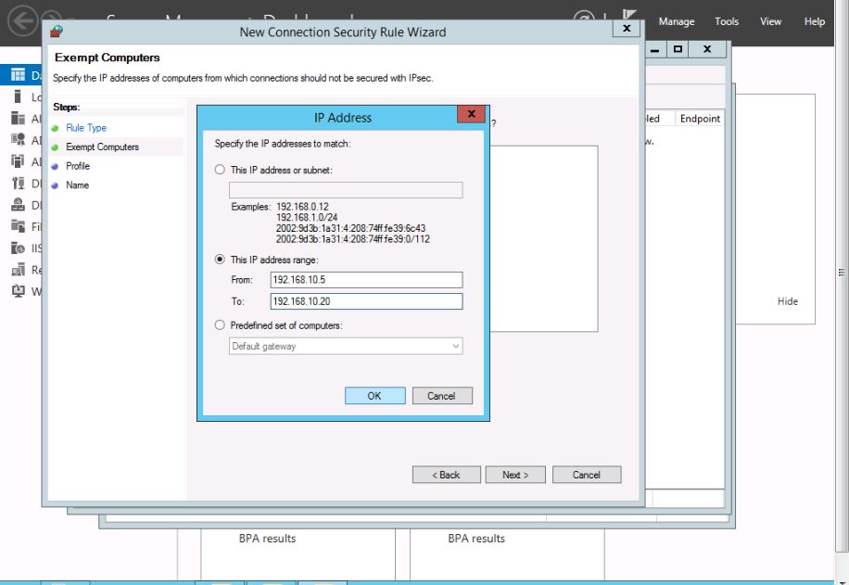Open the Dashboard icon in the sidebar

(x=18, y=75)
